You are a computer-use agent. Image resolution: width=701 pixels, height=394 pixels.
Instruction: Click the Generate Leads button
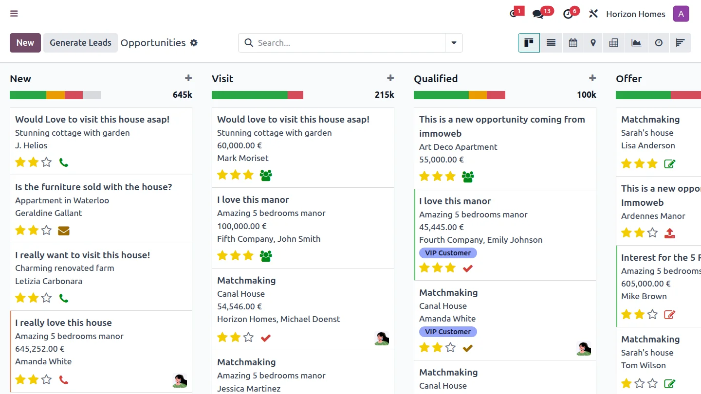tap(80, 43)
